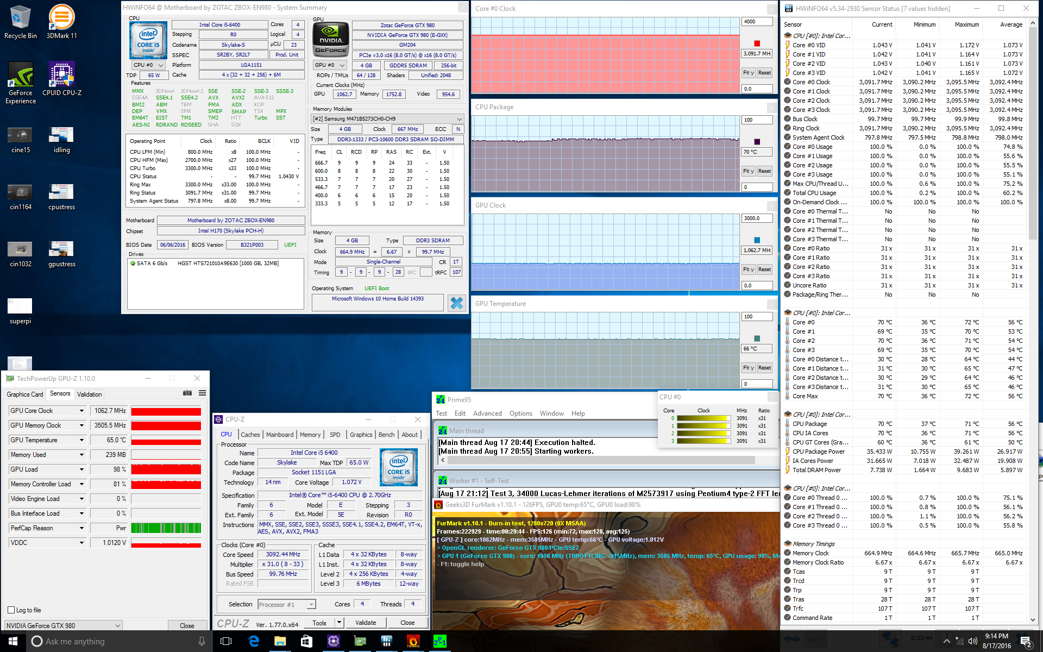The height and width of the screenshot is (652, 1043).
Task: Click the 4000 max value field on Core #0 Clock graph
Action: (757, 22)
